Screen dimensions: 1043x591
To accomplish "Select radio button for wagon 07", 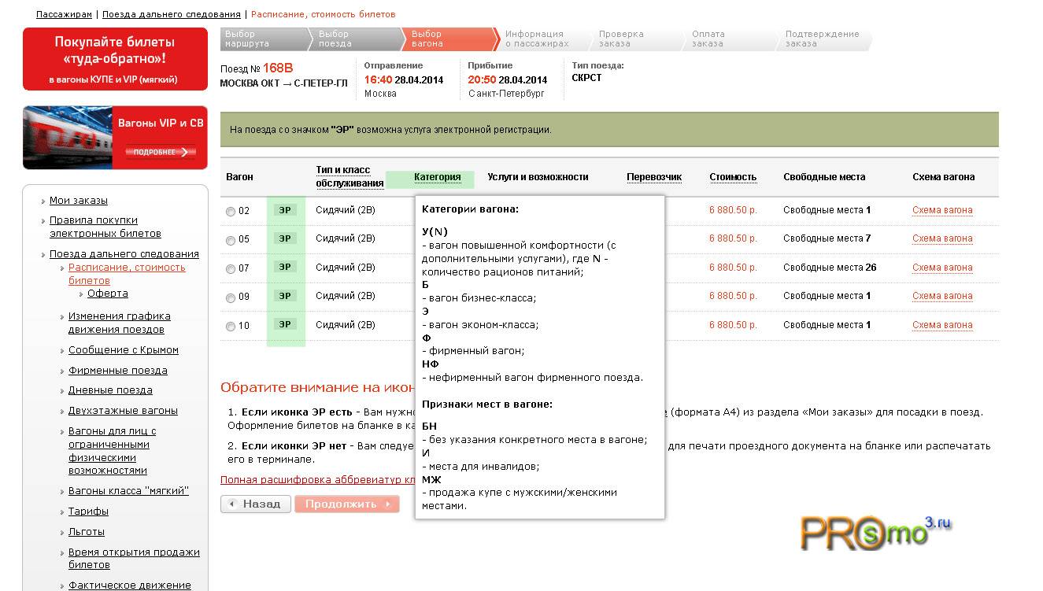I will (x=231, y=269).
